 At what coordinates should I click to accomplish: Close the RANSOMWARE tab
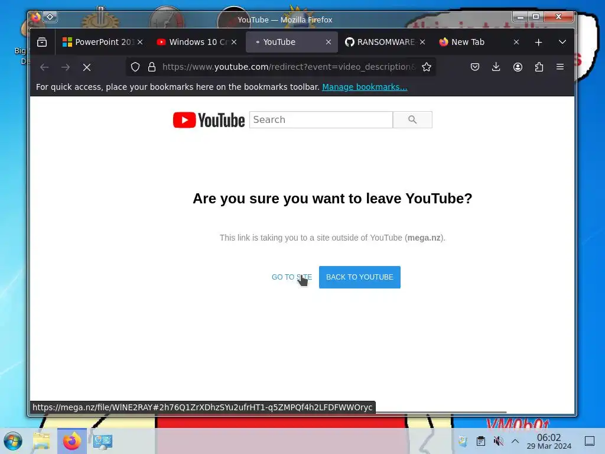[x=422, y=42]
